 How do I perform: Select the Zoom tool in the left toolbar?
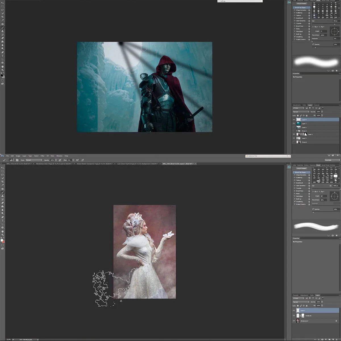click(3, 235)
